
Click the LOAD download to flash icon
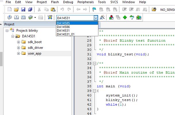[50, 17]
